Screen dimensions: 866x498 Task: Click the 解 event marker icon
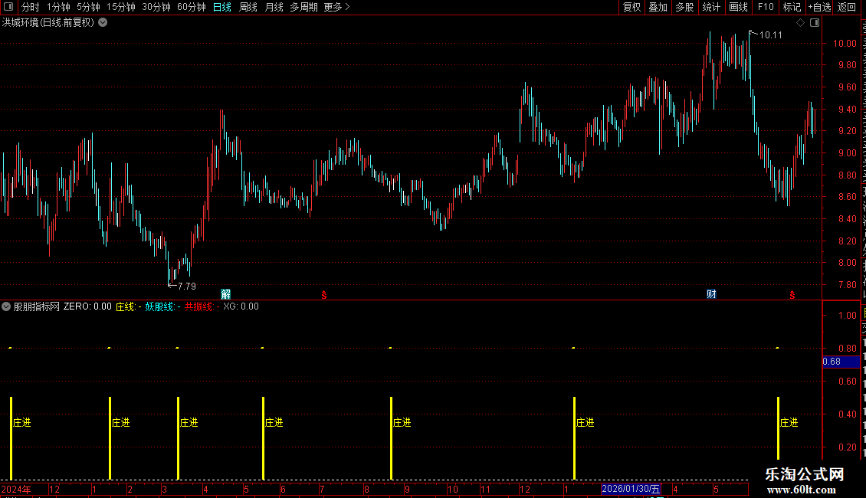click(x=226, y=293)
